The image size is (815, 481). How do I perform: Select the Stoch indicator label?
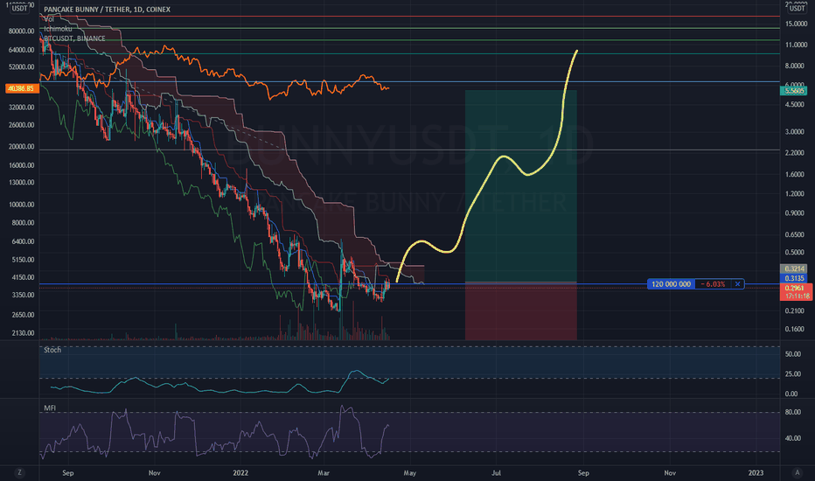pyautogui.click(x=52, y=350)
